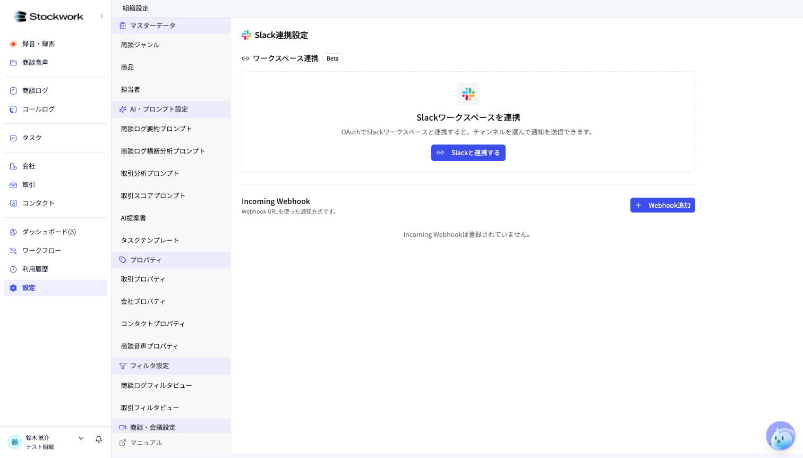The image size is (803, 458).
Task: Click the マスターデータ section header
Action: [170, 26]
